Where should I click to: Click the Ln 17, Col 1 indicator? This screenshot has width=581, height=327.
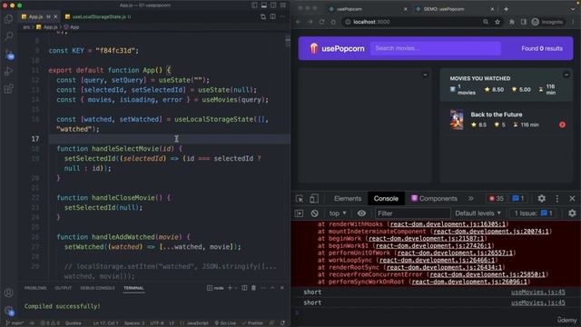point(105,323)
